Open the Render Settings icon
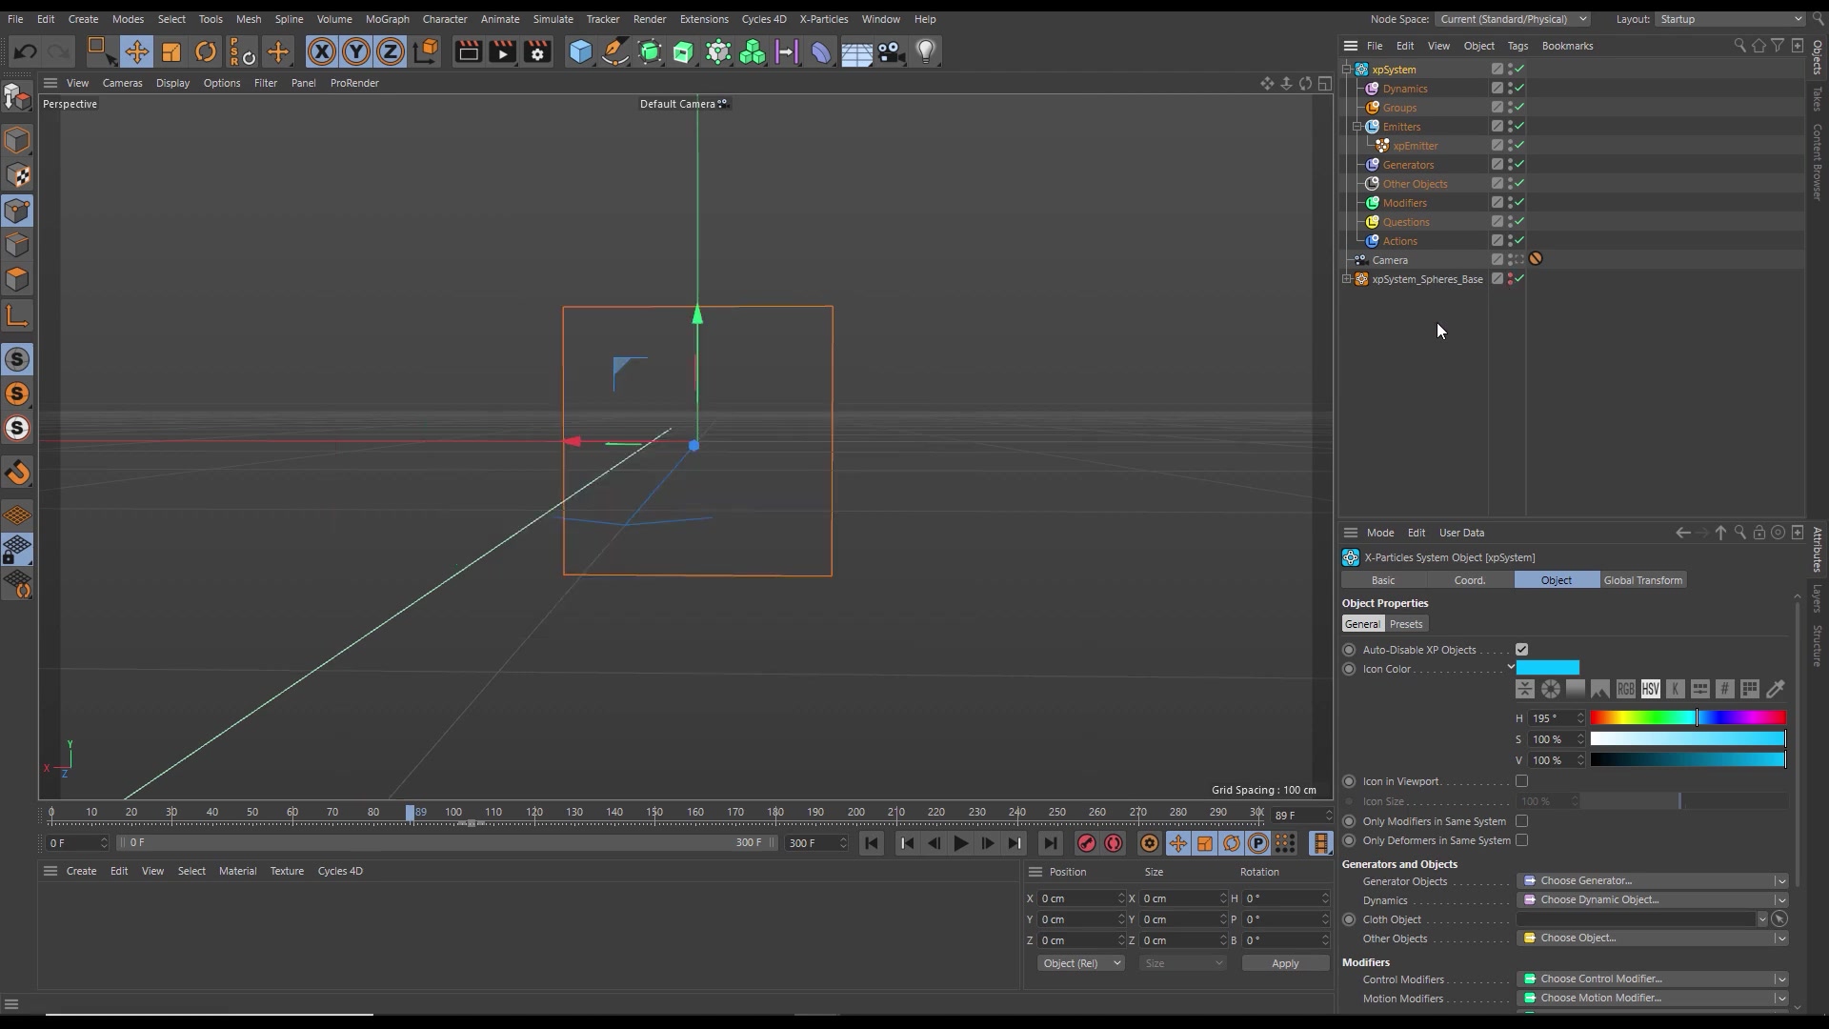The image size is (1829, 1029). click(x=538, y=51)
